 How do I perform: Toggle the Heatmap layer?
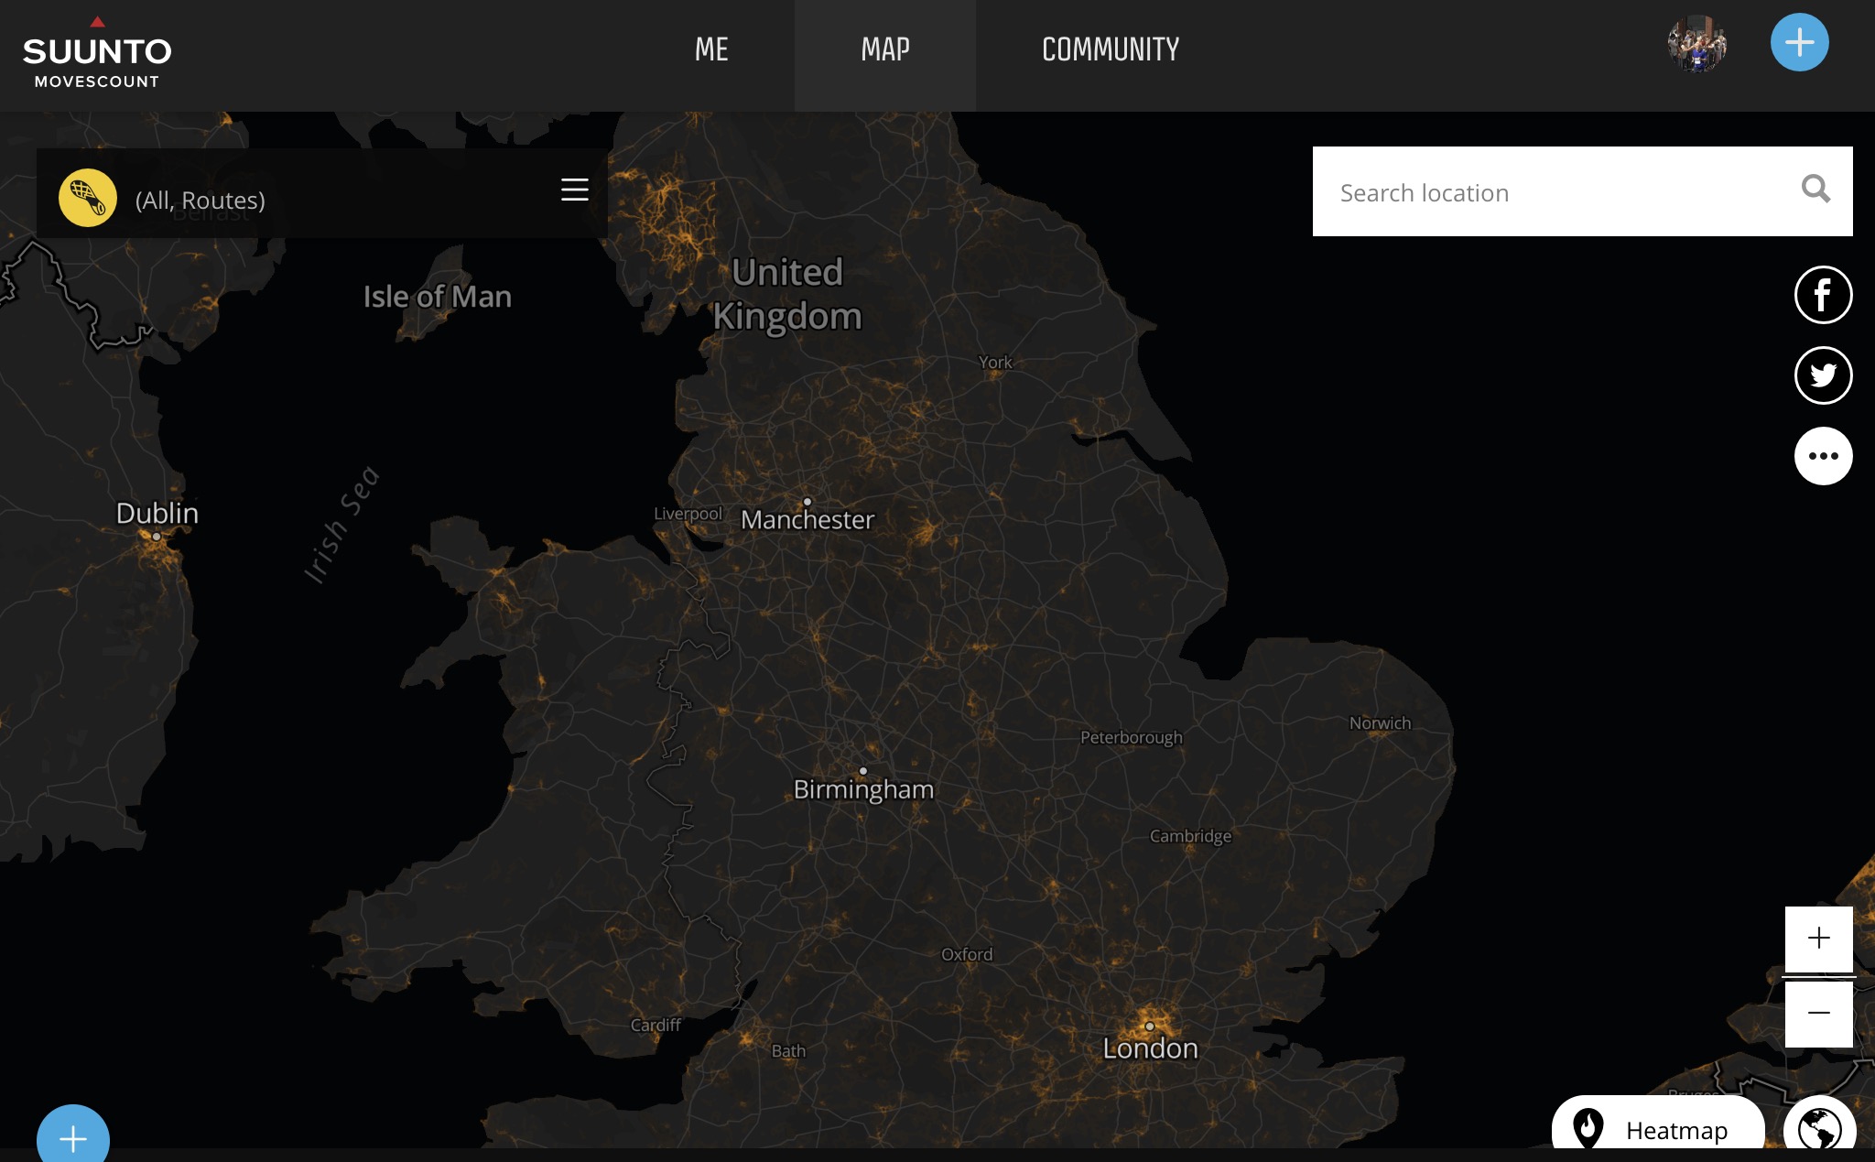1658,1129
